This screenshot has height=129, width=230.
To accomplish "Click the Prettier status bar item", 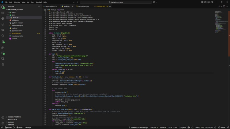I will pyautogui.click(x=222, y=128).
